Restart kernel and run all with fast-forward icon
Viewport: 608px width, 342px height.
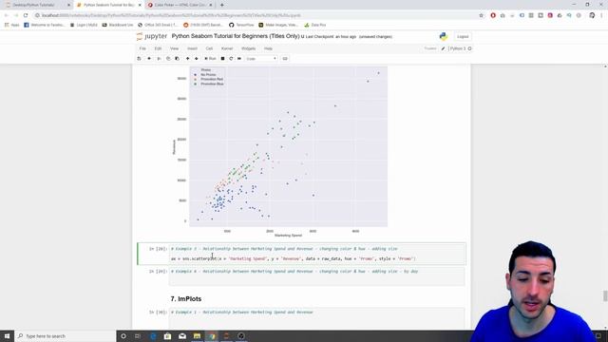(x=239, y=59)
